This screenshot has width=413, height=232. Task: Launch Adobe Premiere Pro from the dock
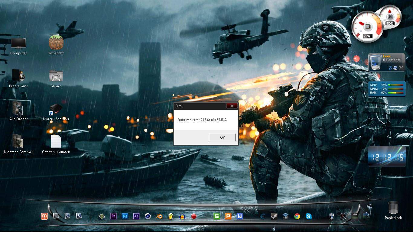click(x=113, y=216)
